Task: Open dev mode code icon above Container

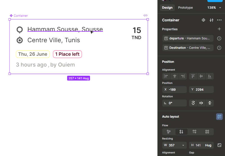Action: [x=145, y=15]
